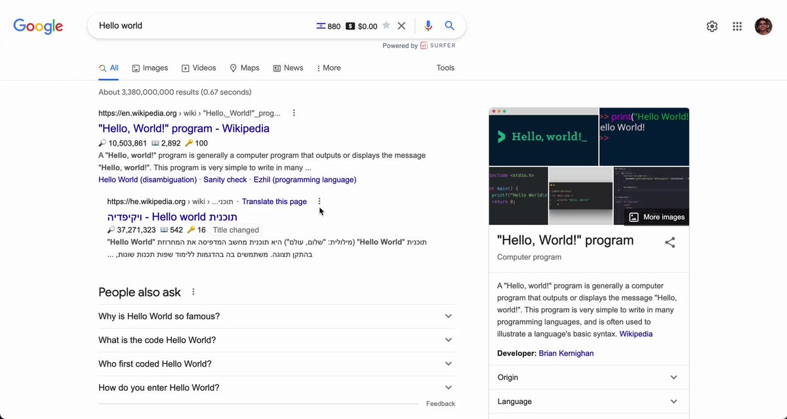Image resolution: width=787 pixels, height=419 pixels.
Task: Click the Google logo
Action: point(38,26)
